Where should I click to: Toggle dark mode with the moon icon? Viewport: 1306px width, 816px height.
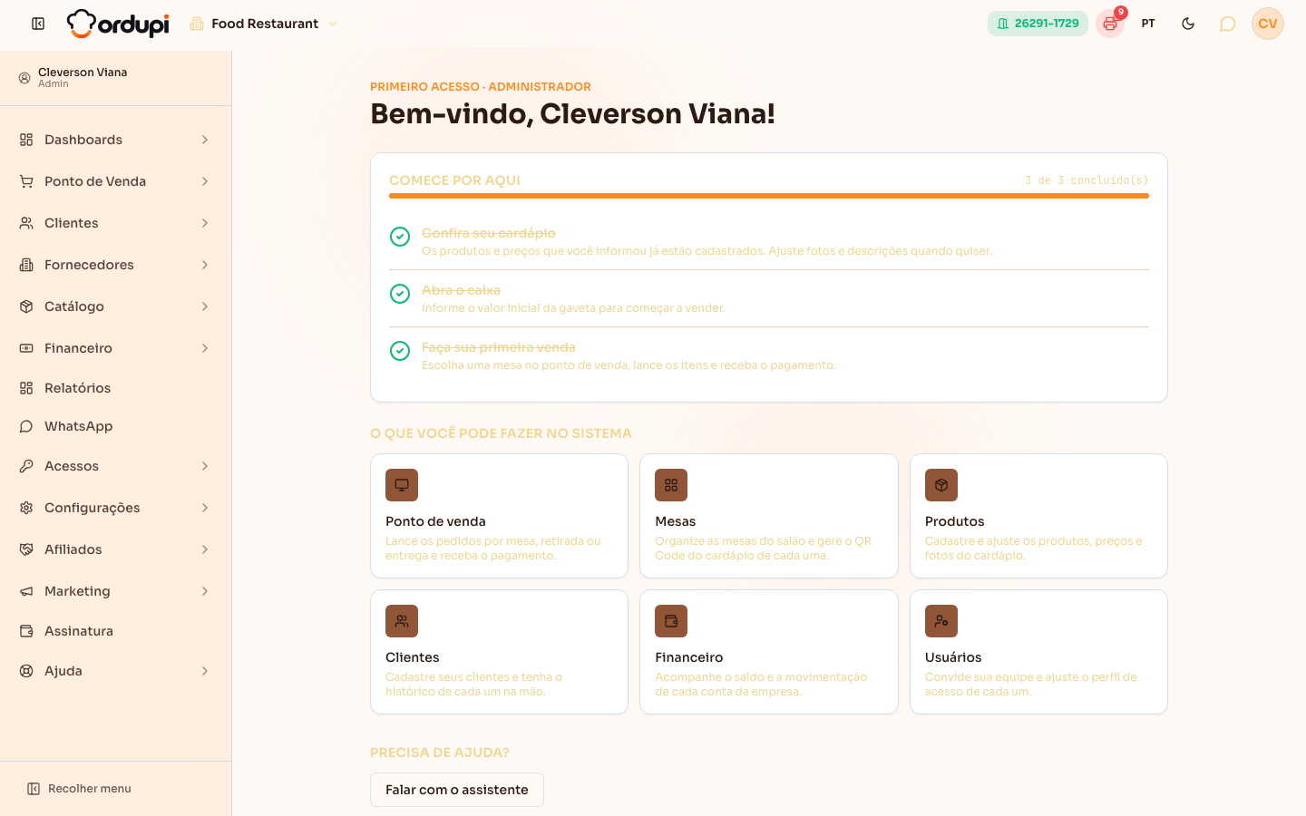point(1188,24)
